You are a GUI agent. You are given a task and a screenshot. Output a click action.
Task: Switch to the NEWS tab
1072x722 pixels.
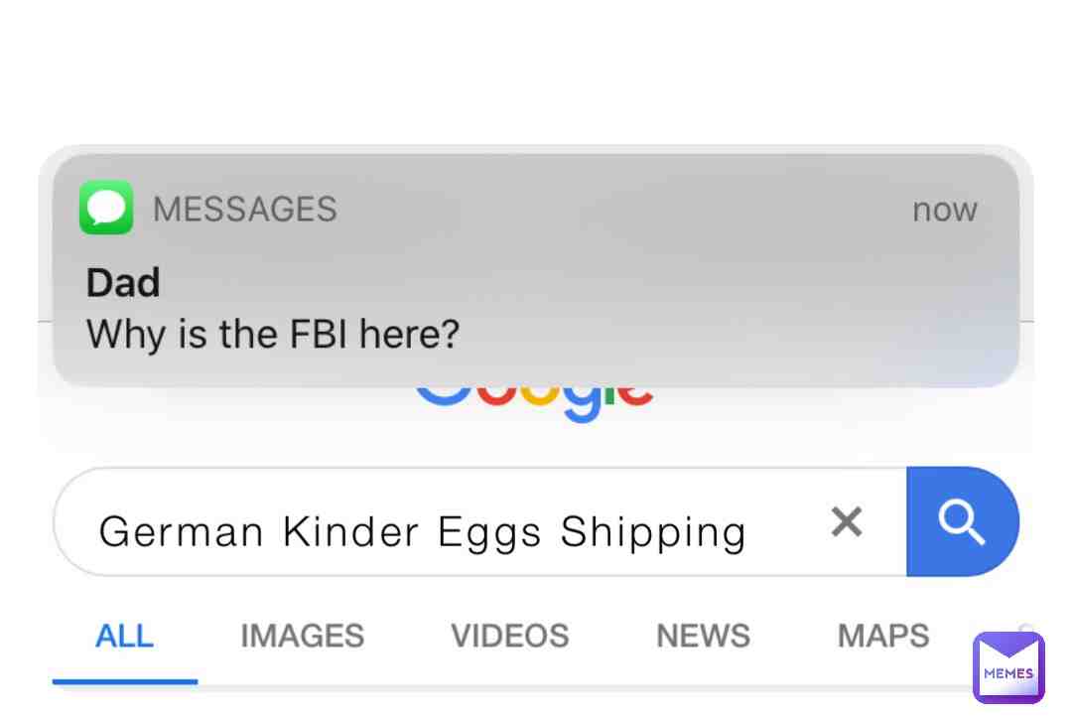704,637
